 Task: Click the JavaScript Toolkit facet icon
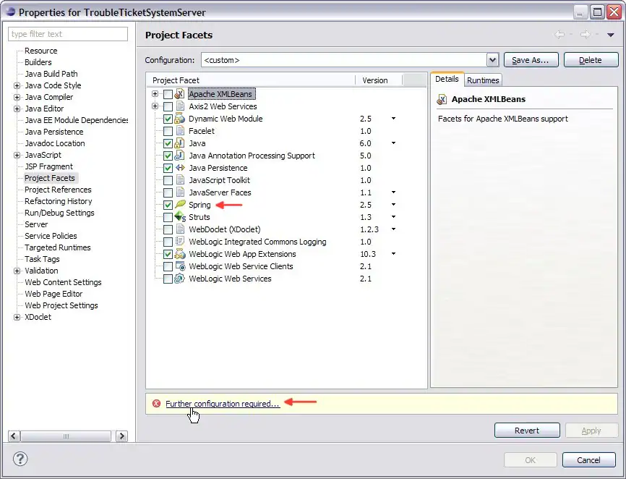tap(180, 180)
